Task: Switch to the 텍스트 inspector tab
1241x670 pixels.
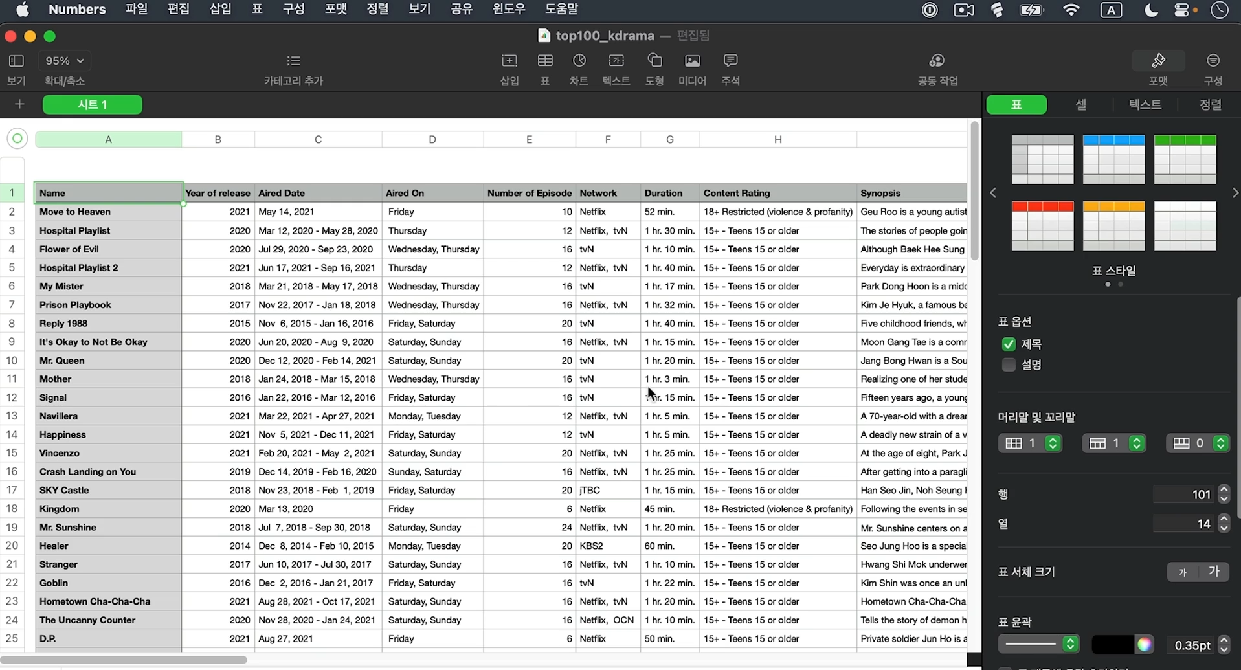Action: [1145, 104]
